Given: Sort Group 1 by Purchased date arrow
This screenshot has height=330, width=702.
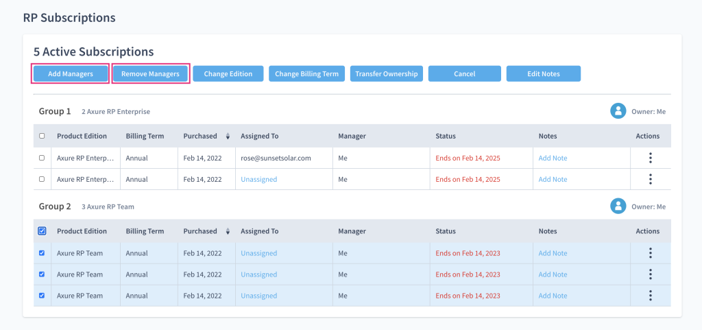Looking at the screenshot, I should click(228, 136).
